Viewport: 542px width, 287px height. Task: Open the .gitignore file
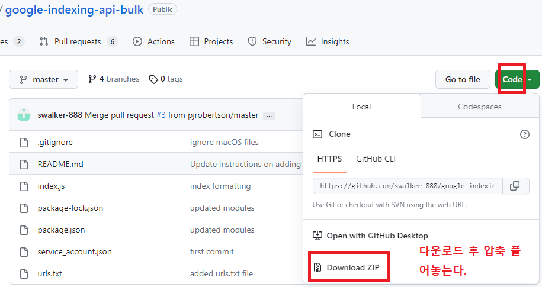55,142
